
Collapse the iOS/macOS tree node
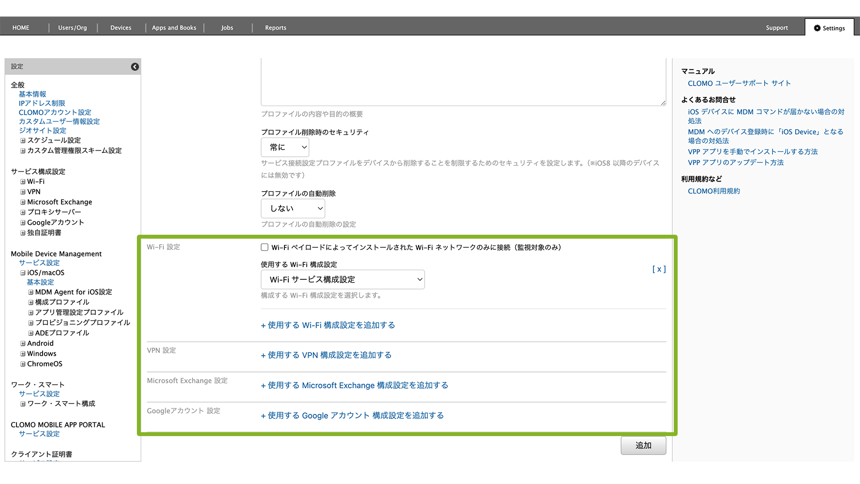tap(23, 273)
